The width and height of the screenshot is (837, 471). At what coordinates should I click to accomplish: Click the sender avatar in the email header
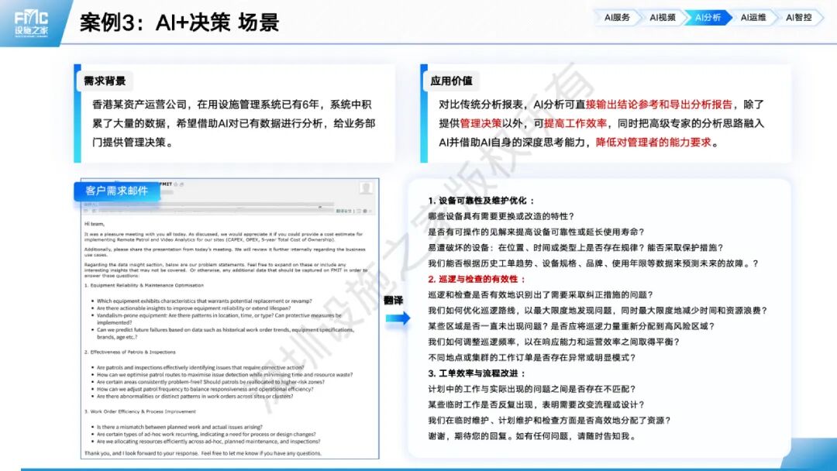365,191
